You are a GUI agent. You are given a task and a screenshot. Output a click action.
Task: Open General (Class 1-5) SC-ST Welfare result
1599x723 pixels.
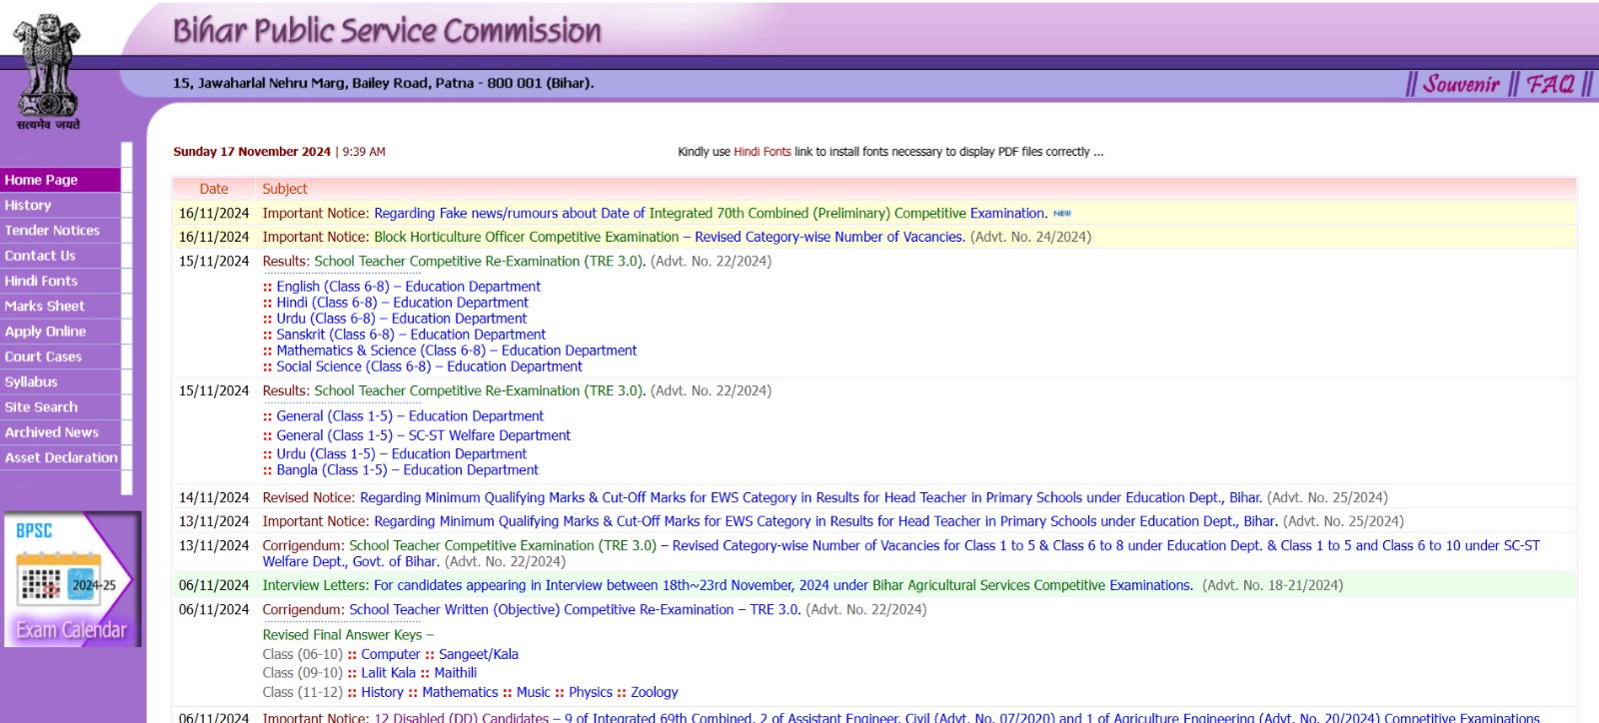pos(423,435)
